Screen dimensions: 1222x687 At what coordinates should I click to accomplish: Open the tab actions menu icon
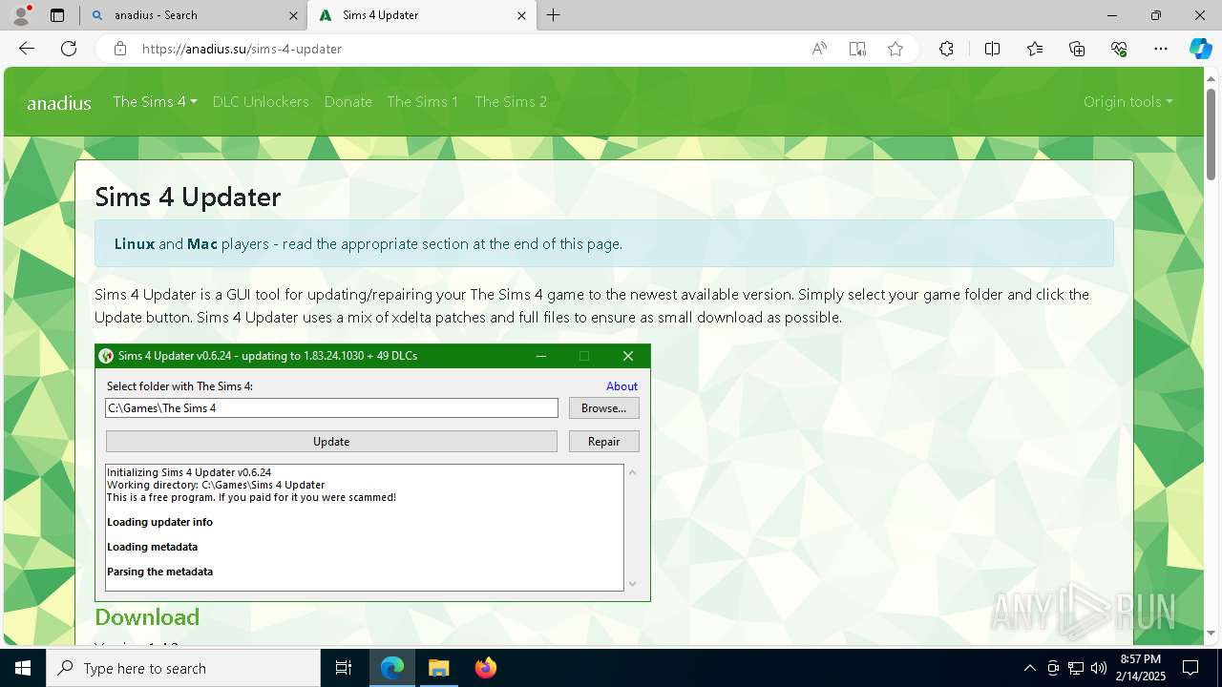(57, 15)
